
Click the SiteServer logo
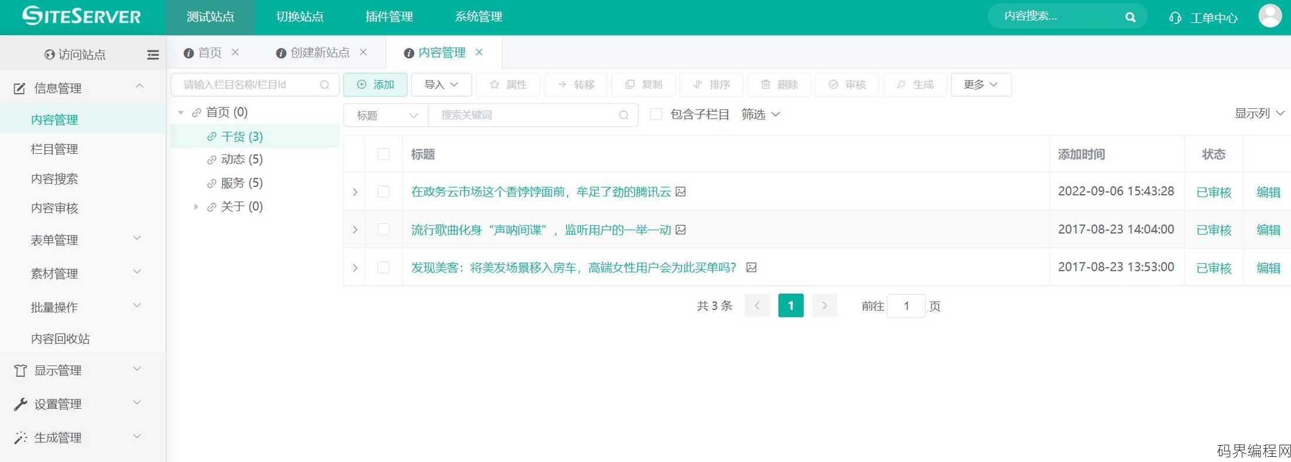[82, 16]
